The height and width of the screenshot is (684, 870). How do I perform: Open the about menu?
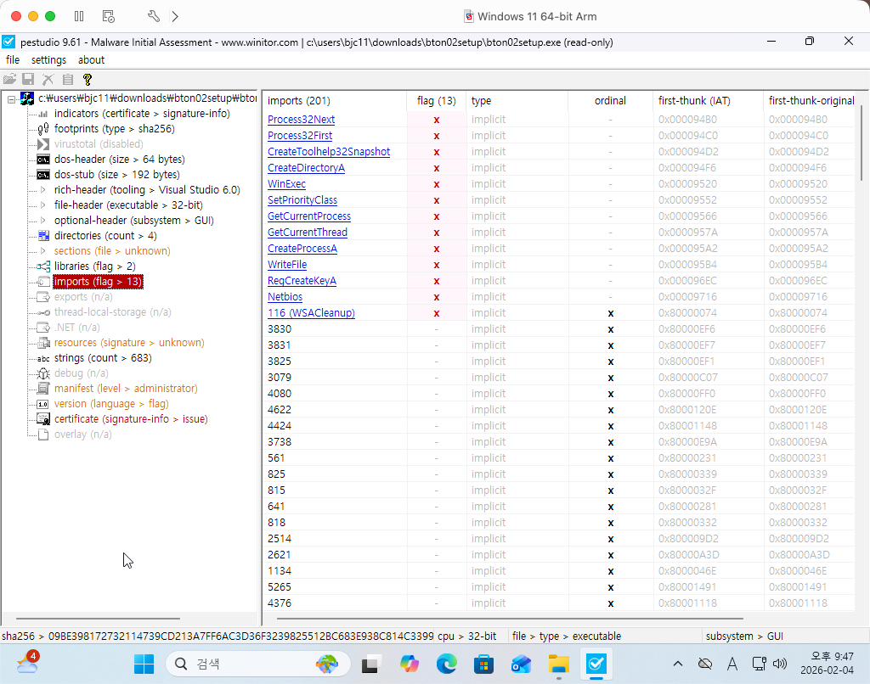coord(91,60)
